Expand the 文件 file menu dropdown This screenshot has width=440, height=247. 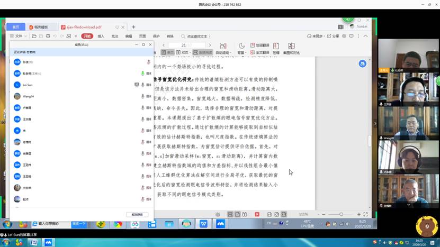pos(19,36)
